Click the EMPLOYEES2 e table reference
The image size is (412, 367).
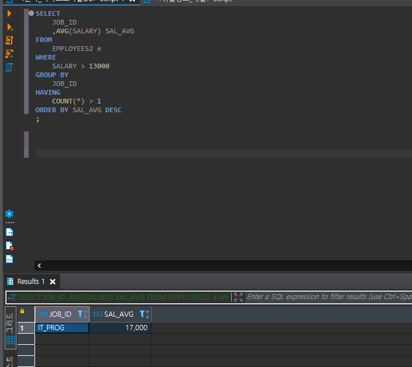coord(77,49)
